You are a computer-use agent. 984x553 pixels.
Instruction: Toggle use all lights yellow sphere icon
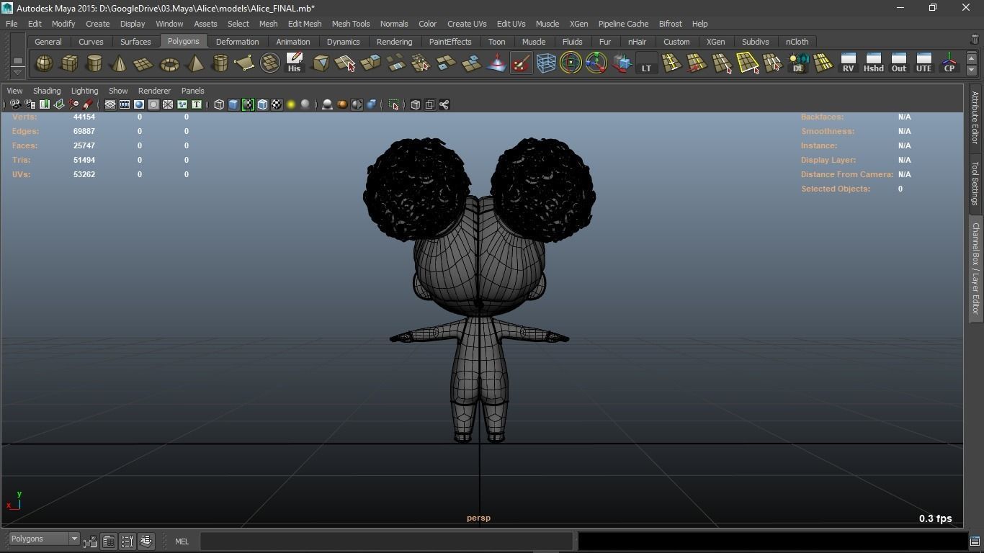click(x=291, y=104)
